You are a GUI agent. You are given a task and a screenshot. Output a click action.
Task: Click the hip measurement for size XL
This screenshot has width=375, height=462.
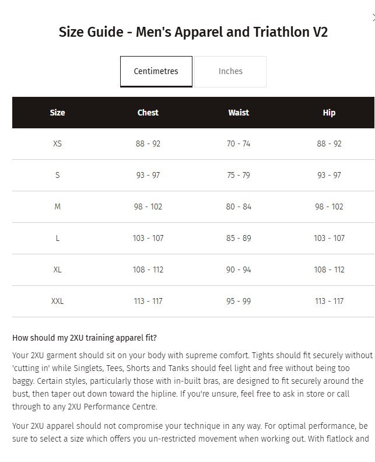[329, 269]
